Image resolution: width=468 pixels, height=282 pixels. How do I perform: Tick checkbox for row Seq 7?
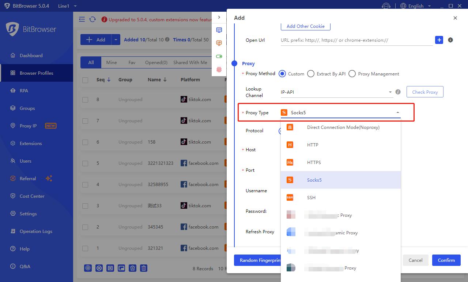[85, 121]
